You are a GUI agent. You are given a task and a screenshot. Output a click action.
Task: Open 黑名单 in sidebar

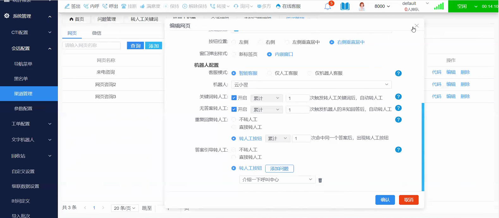(x=21, y=79)
